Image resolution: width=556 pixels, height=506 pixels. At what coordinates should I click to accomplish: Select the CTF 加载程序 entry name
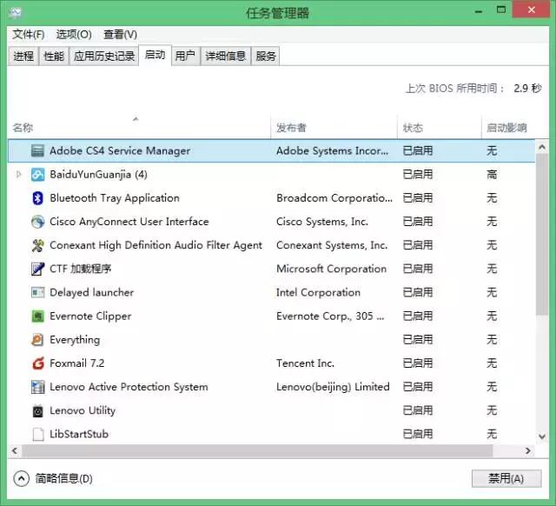point(81,269)
